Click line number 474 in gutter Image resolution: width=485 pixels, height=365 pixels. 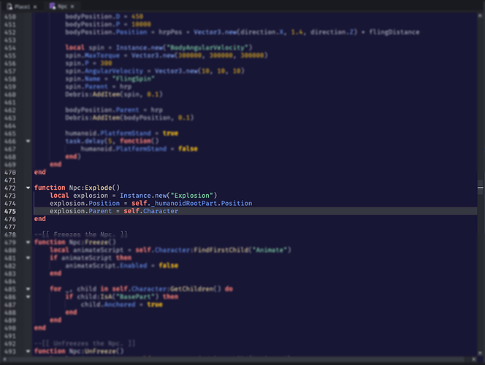10,204
